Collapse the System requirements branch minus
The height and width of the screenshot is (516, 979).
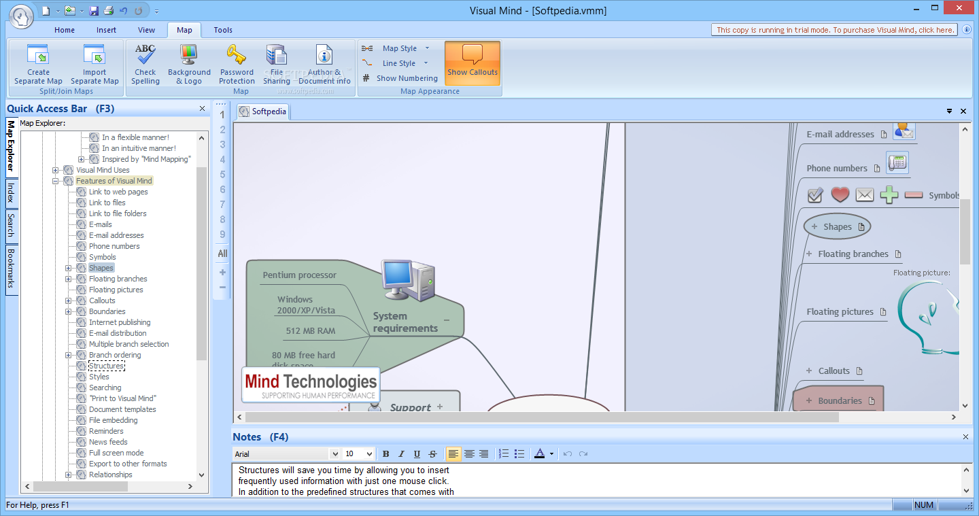coord(447,320)
